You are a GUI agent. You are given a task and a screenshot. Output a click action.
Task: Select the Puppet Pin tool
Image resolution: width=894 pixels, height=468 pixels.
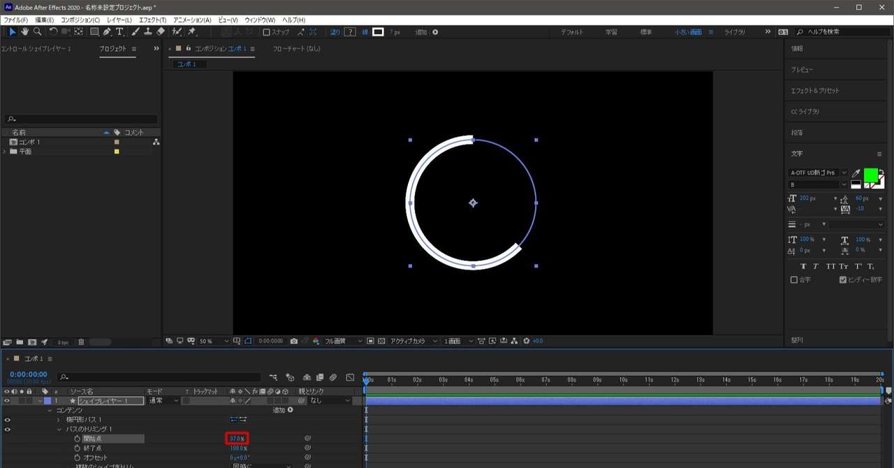[191, 31]
